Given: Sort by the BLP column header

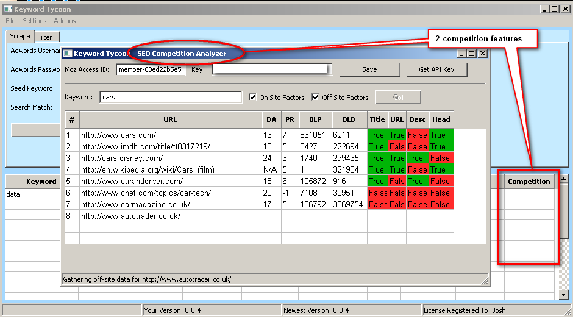Looking at the screenshot, I should pos(315,119).
